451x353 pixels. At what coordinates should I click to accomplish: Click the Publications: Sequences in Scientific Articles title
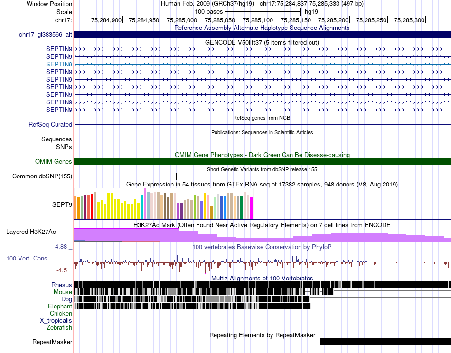(262, 132)
